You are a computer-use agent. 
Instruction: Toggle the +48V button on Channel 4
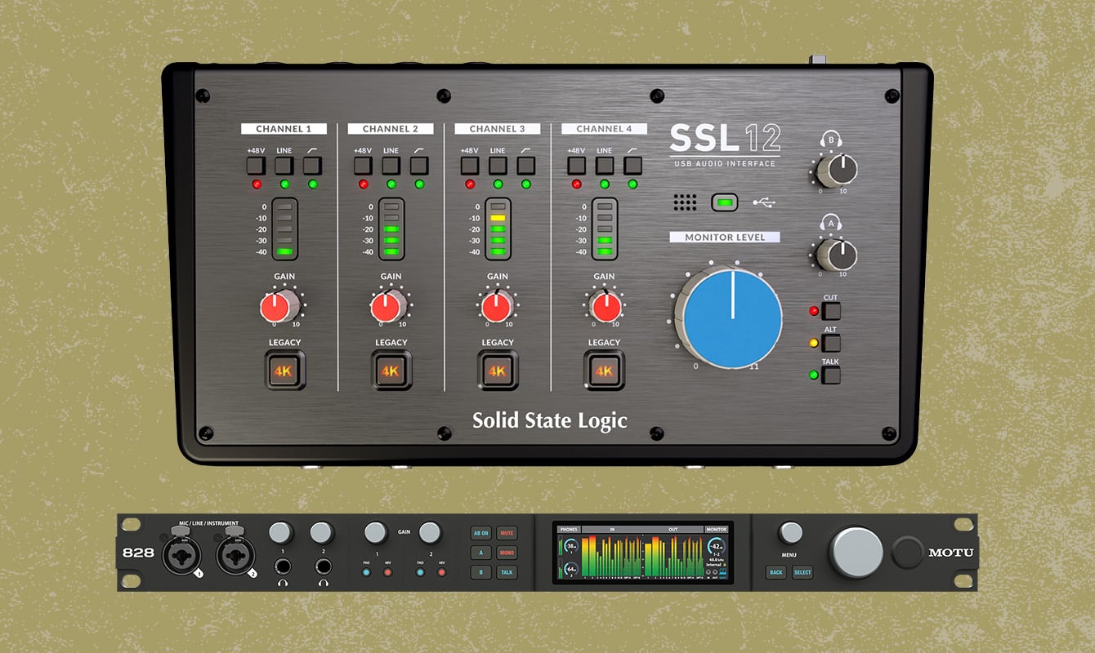[x=576, y=166]
